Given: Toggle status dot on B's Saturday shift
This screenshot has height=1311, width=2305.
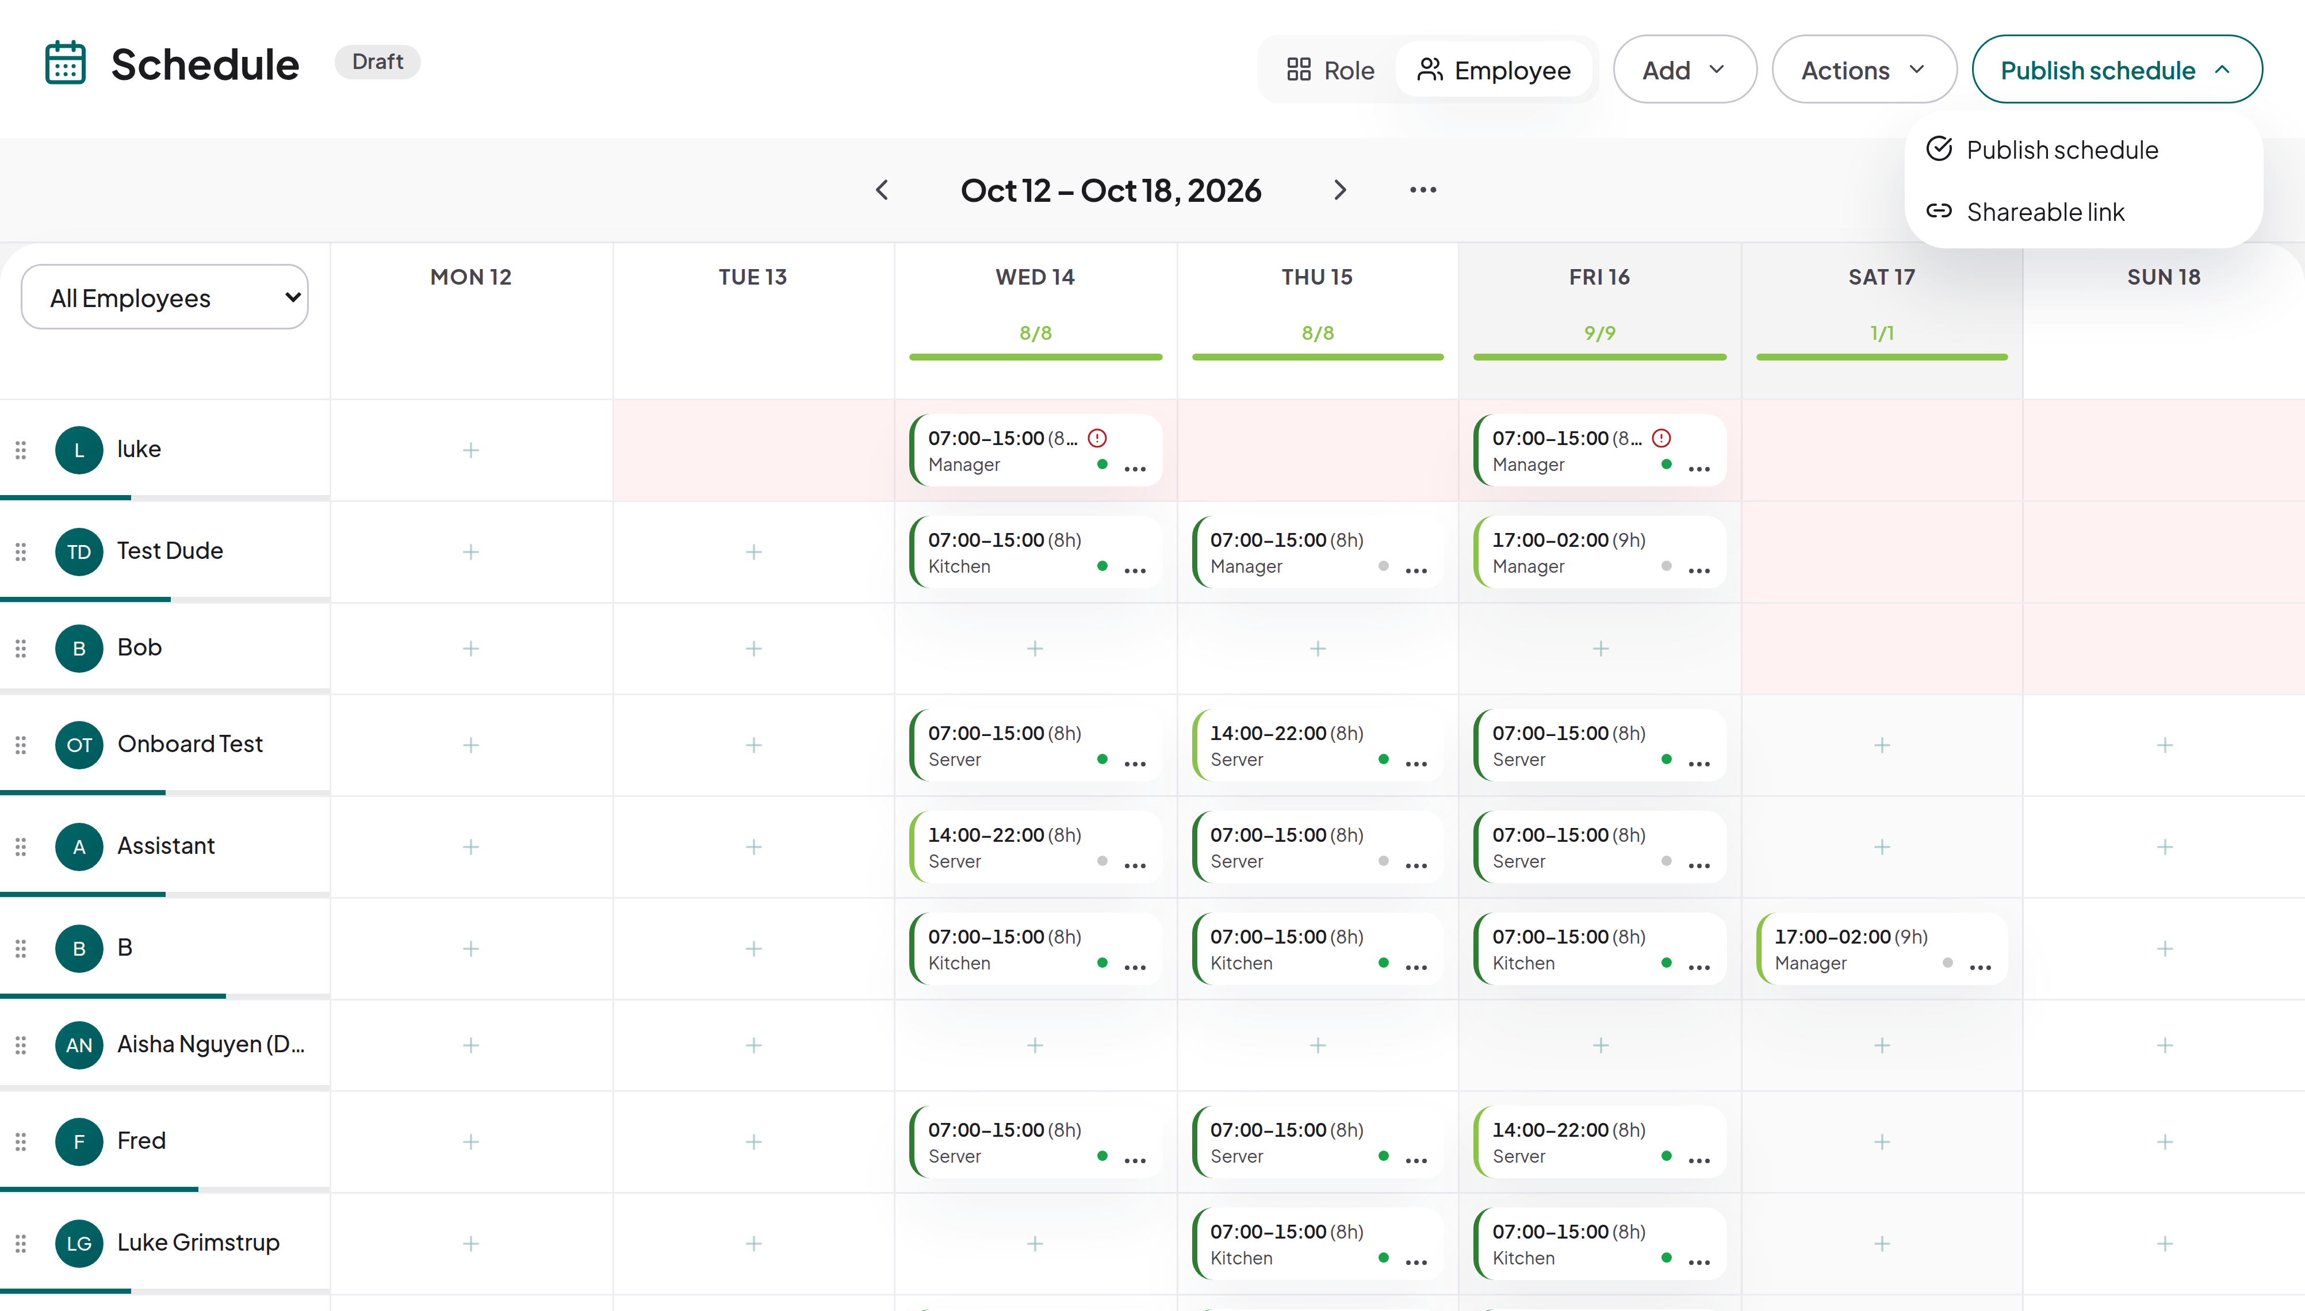Looking at the screenshot, I should (1947, 963).
